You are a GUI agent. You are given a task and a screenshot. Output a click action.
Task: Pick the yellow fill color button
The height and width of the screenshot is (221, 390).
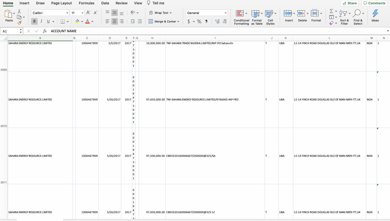point(77,21)
